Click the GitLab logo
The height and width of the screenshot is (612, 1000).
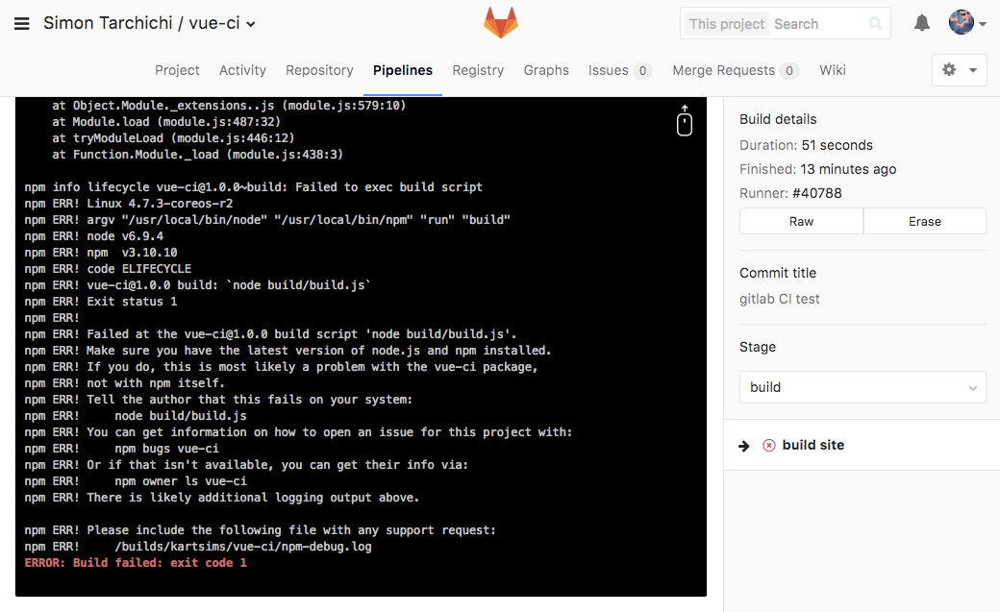click(x=499, y=21)
